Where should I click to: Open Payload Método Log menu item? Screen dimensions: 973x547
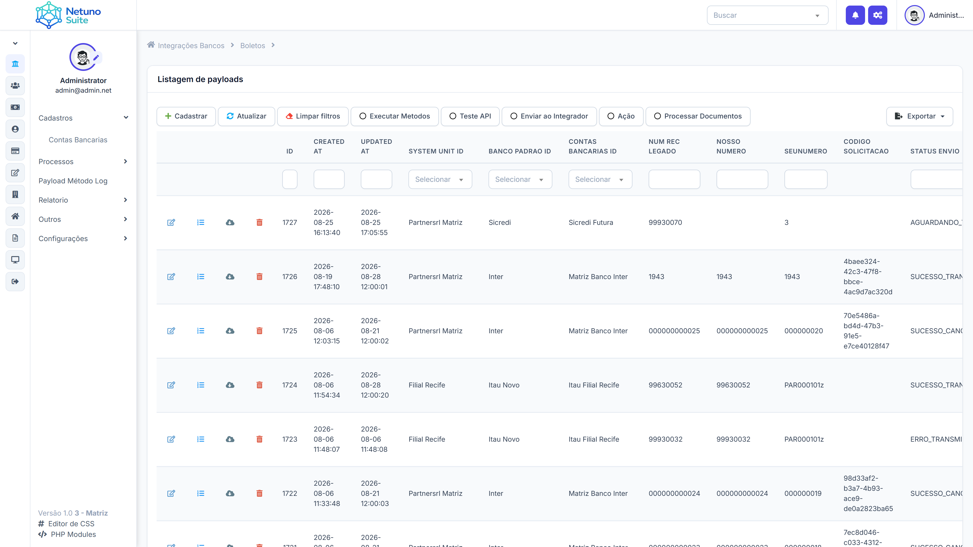pyautogui.click(x=73, y=181)
